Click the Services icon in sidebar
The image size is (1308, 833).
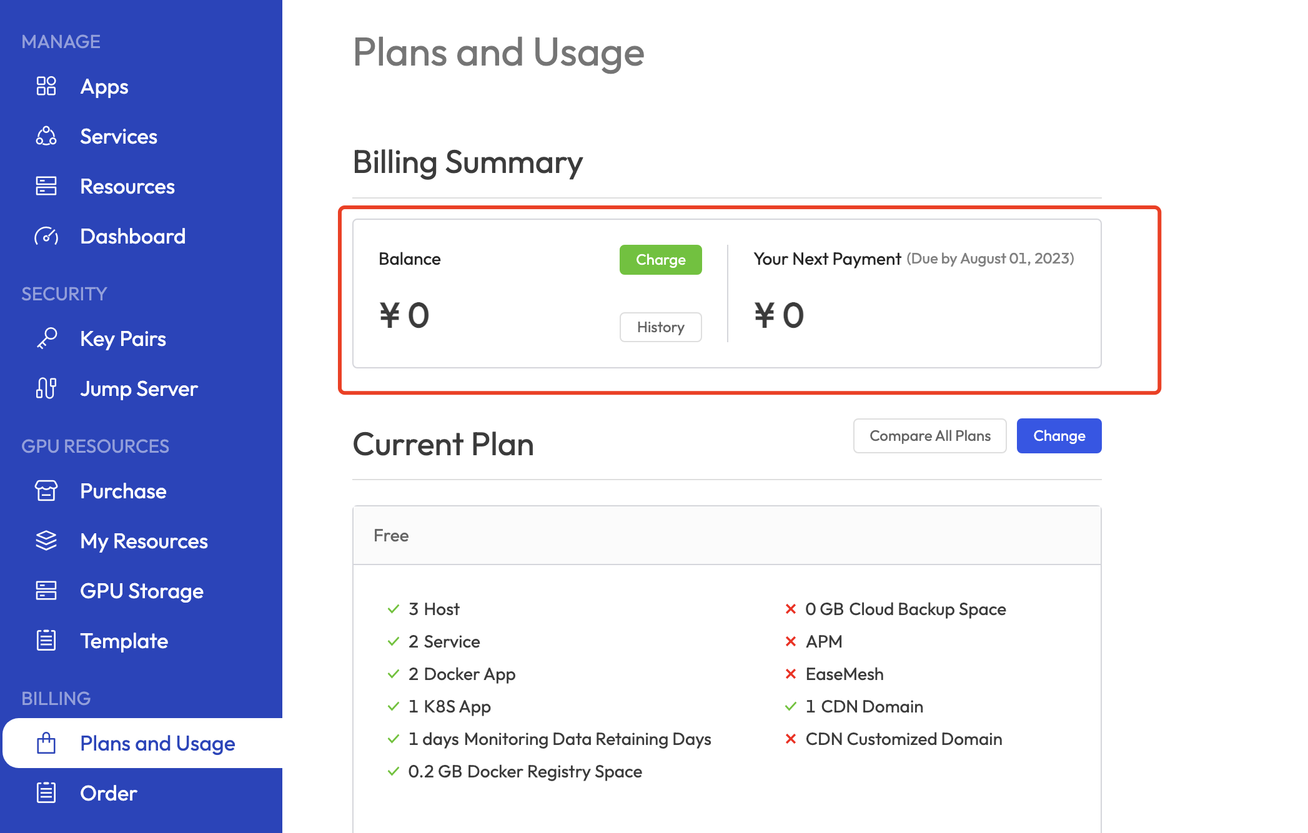coord(46,136)
